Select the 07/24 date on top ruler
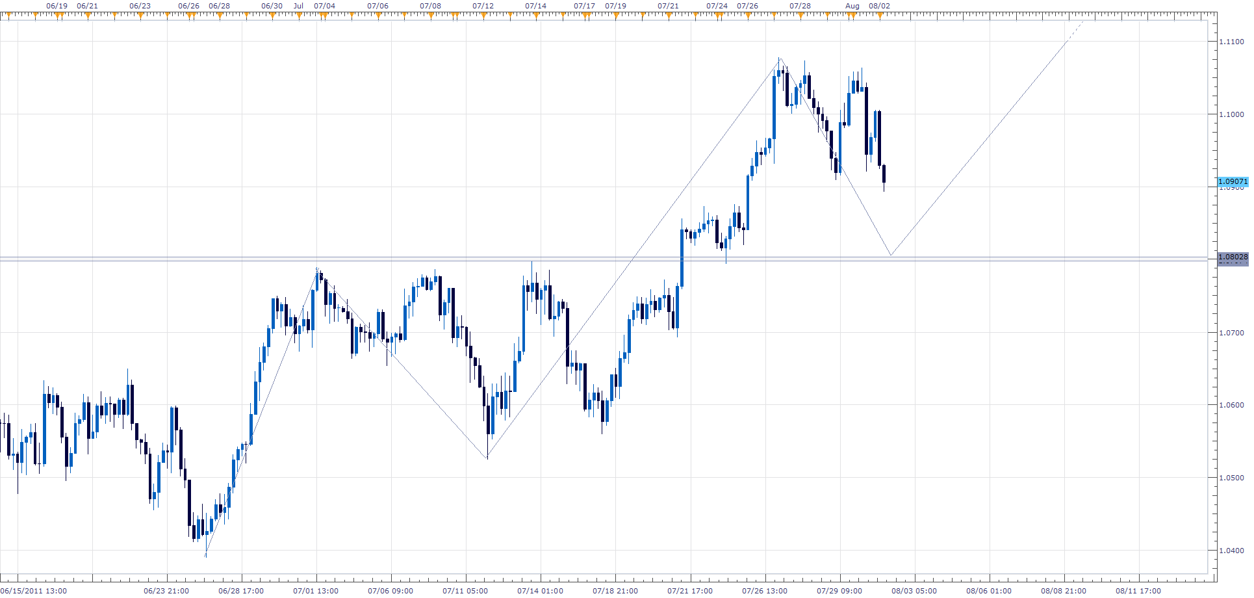The width and height of the screenshot is (1254, 598). pyautogui.click(x=717, y=6)
